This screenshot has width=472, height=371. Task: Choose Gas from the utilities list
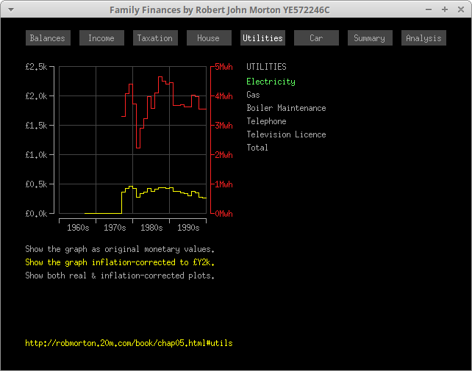click(253, 95)
